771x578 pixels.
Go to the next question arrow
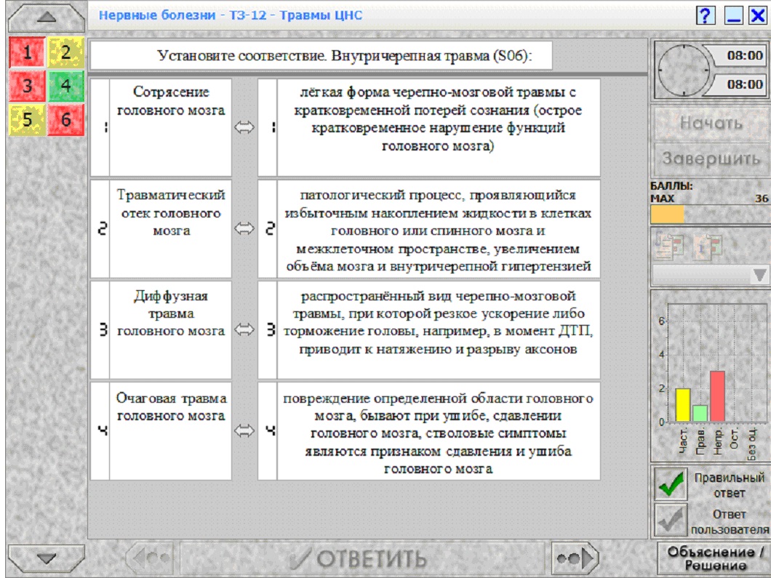575,558
